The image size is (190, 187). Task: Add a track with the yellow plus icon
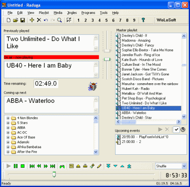click(32, 20)
